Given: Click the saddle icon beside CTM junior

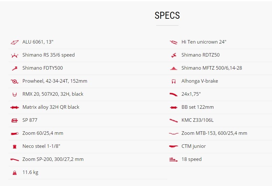Looking at the screenshot, I should [174, 147].
